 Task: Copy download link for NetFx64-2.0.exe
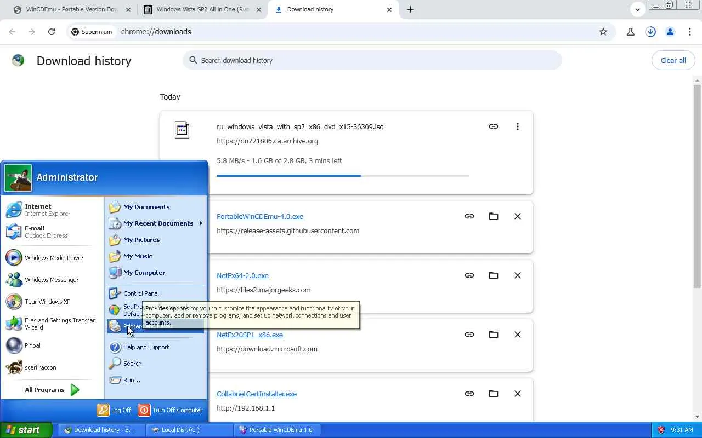tap(469, 275)
